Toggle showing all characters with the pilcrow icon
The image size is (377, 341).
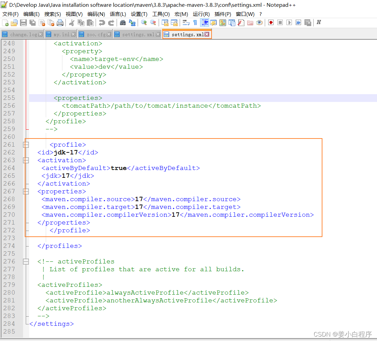(x=195, y=23)
